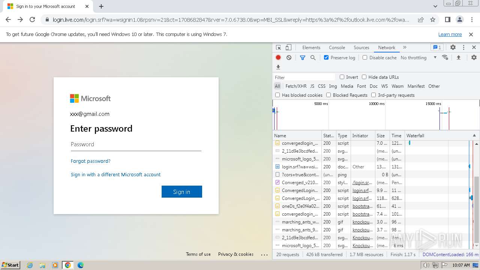
Task: Click the browser address bar URL
Action: point(231,19)
